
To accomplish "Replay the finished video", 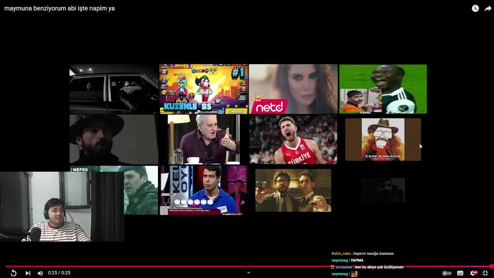I will tap(14, 273).
